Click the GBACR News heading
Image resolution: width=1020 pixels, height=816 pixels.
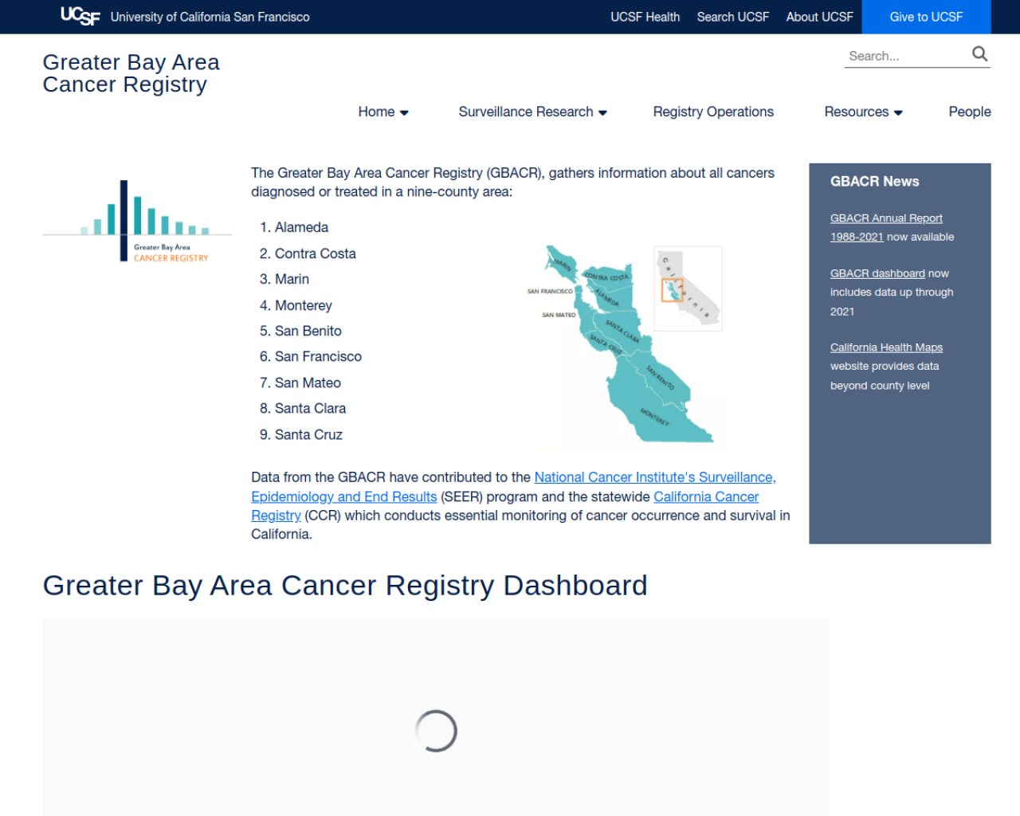coord(874,182)
